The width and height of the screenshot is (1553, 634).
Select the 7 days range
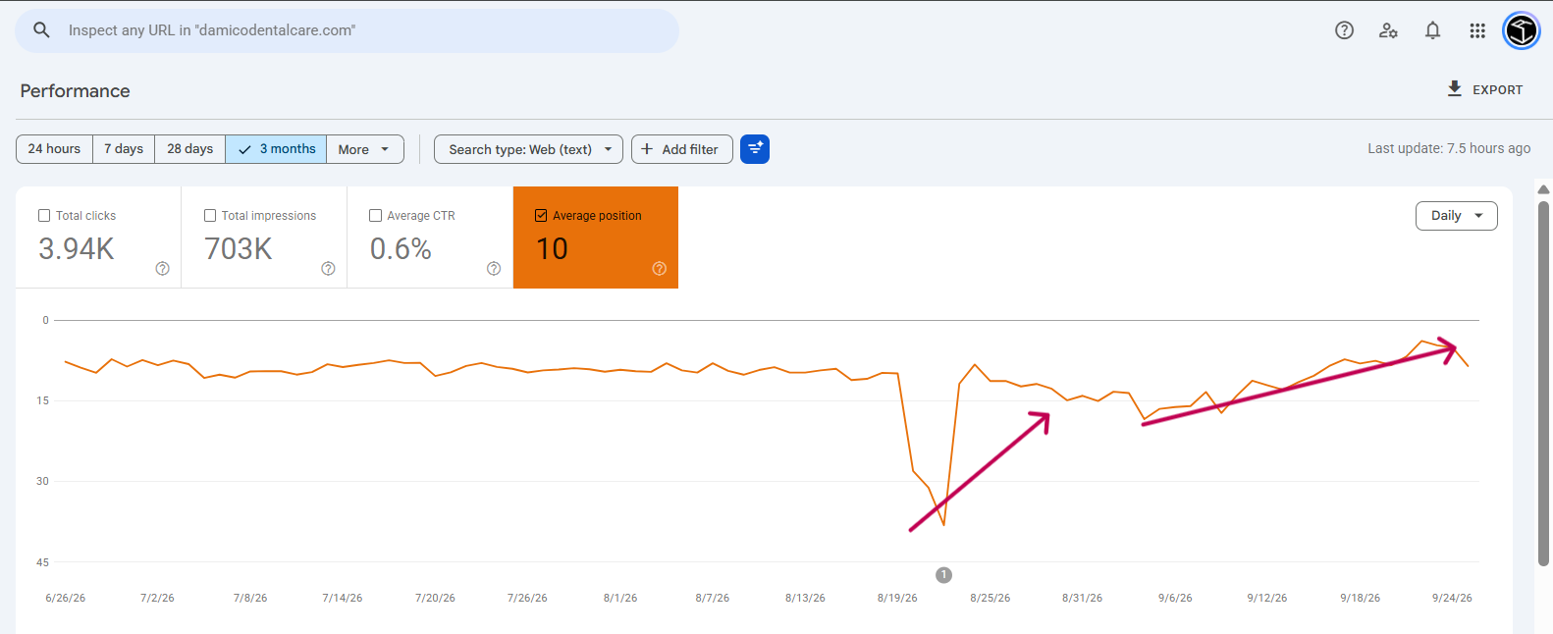[124, 149]
